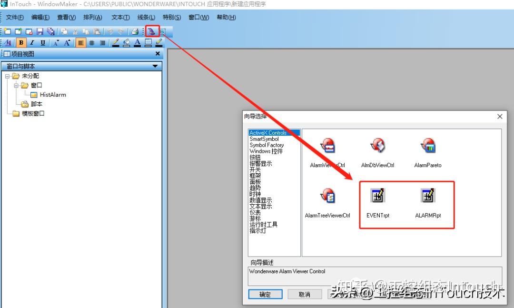This screenshot has width=514, height=308.
Task: Click the Print icon on the toolbar
Action: (135, 31)
